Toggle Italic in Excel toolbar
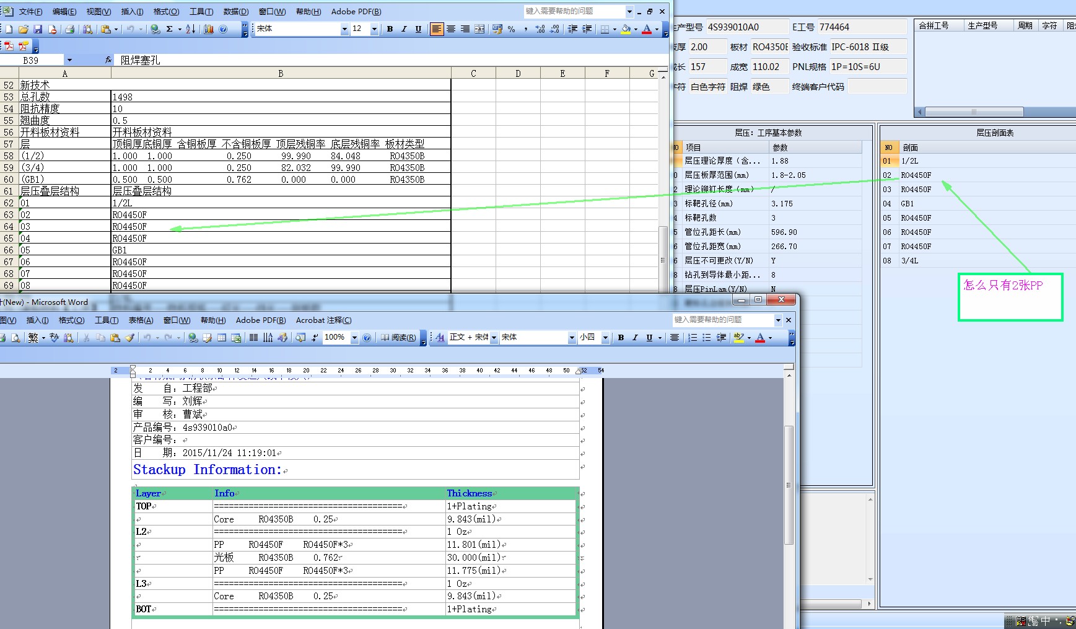Image resolution: width=1076 pixels, height=629 pixels. tap(404, 29)
